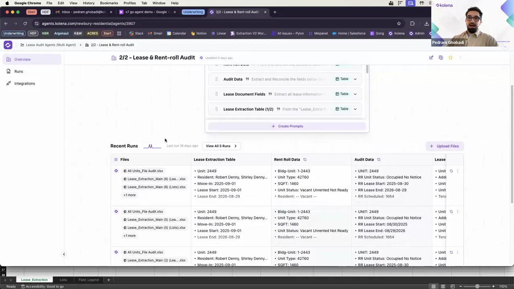Viewport: 514px width, 289px height.
Task: Click View All 5 Runs
Action: point(221,146)
